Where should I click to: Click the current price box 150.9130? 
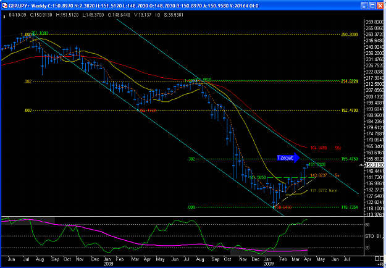(x=374, y=165)
